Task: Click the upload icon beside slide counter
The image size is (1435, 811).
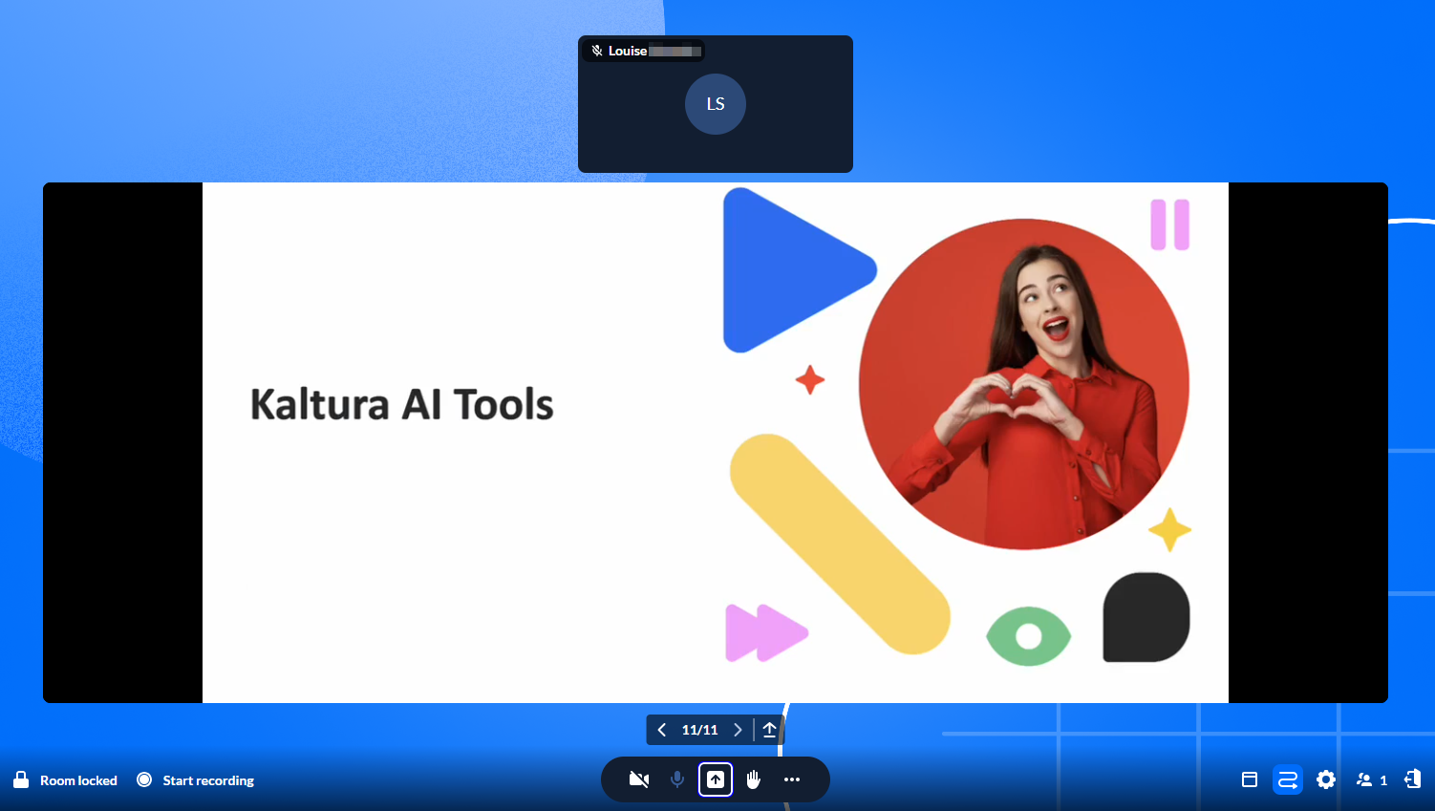Action: (x=769, y=730)
